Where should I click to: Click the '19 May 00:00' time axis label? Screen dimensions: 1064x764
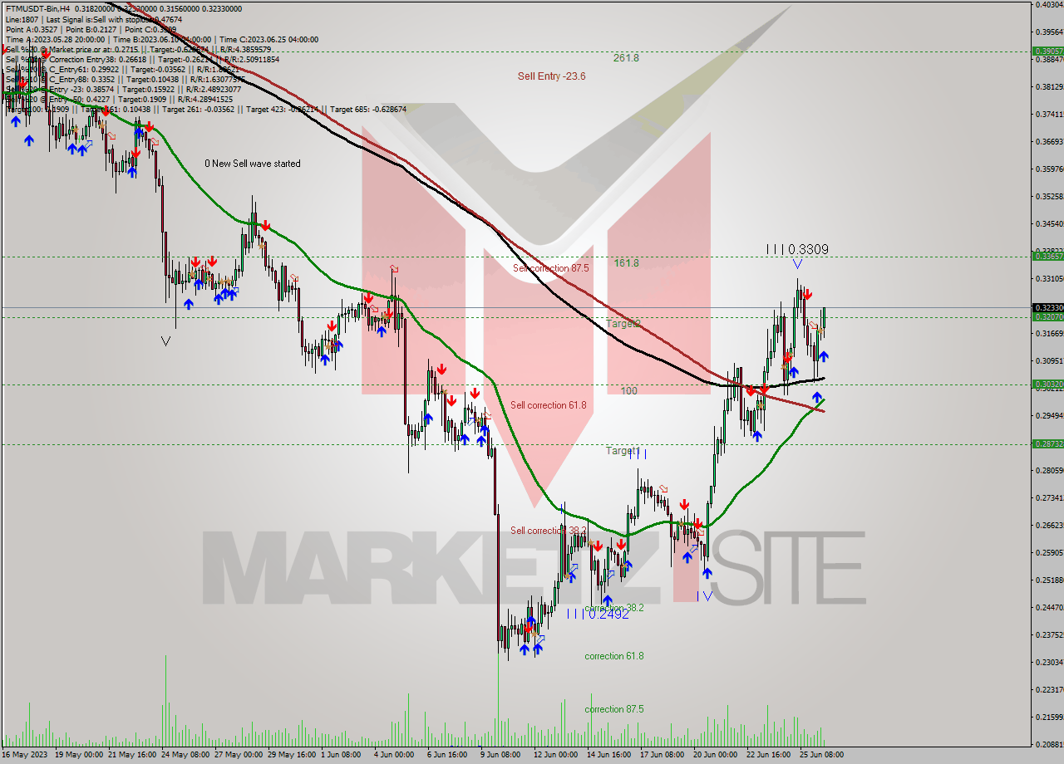tap(79, 755)
